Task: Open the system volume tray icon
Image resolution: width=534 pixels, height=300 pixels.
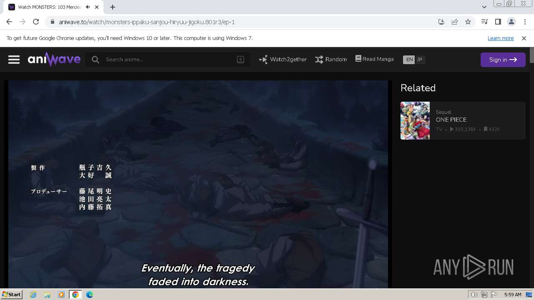Action: (474, 295)
